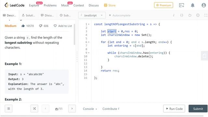The height and width of the screenshot is (117, 208).
Task: Open the Contest menu
Action: tap(79, 5)
